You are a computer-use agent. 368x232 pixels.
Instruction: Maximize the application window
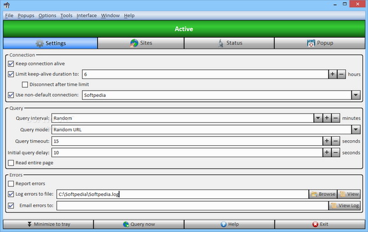(x=345, y=4)
